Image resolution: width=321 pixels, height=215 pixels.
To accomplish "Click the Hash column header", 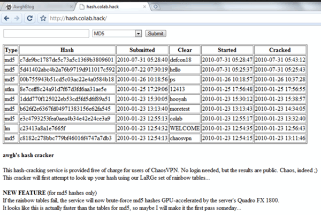I will click(67, 50).
